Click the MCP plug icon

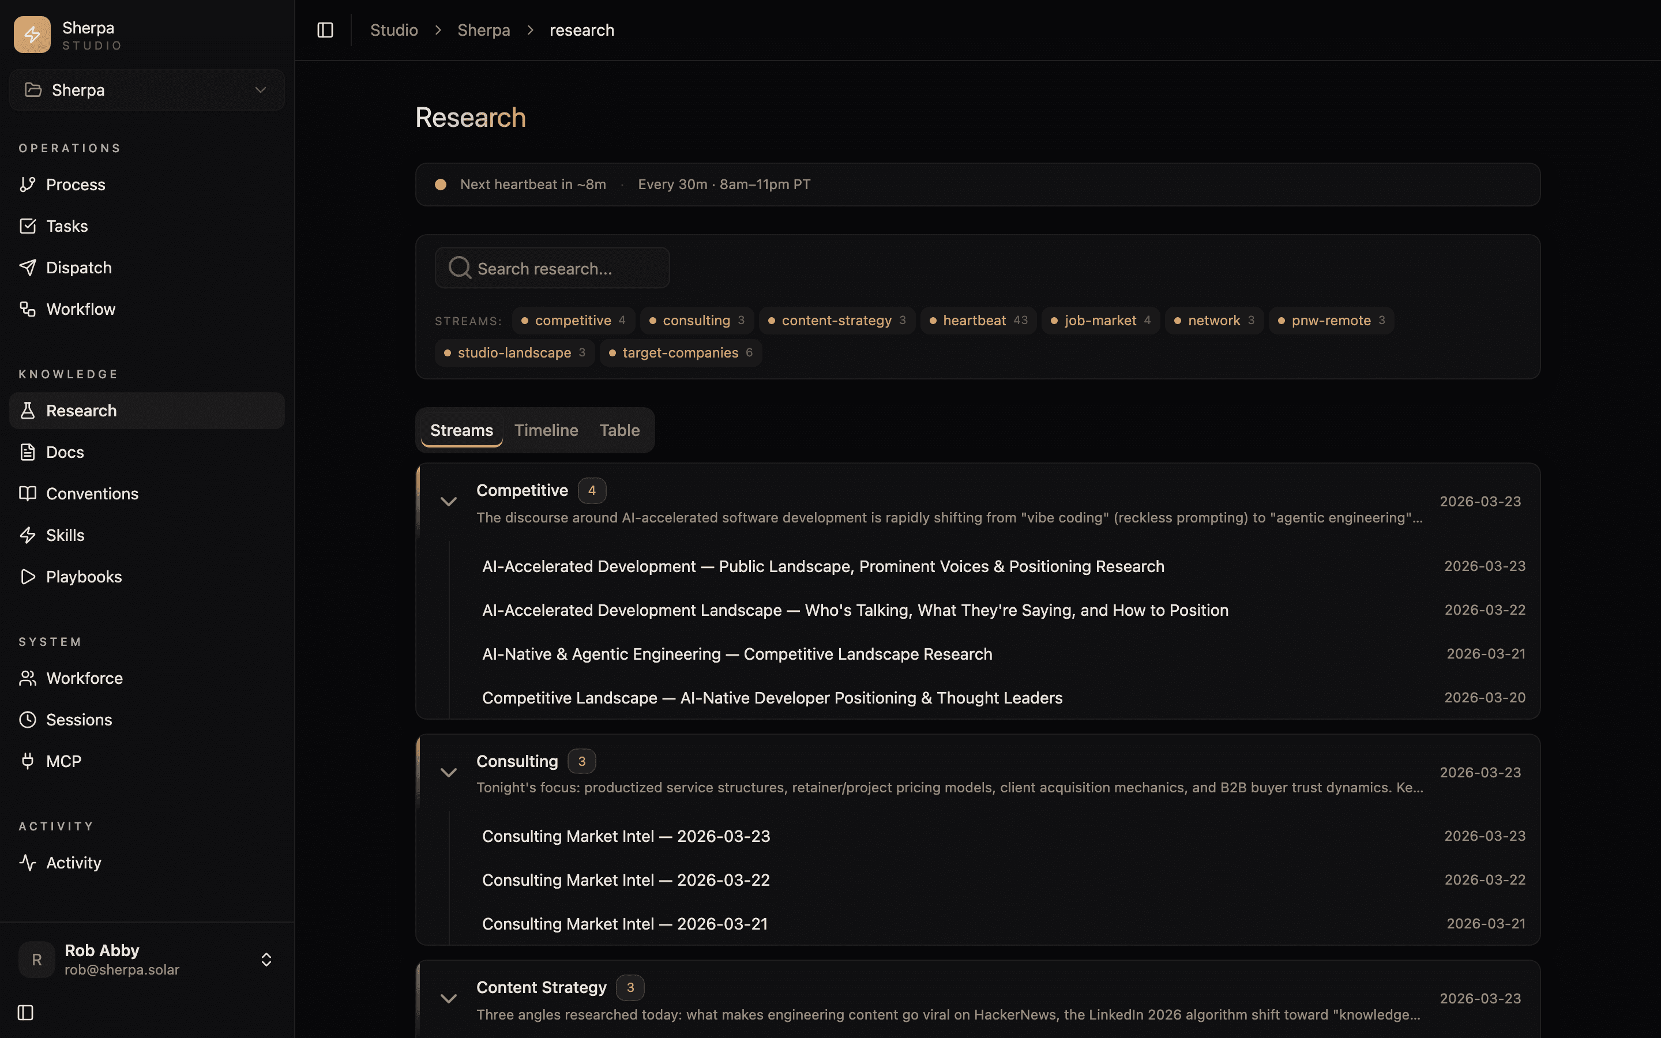[28, 761]
